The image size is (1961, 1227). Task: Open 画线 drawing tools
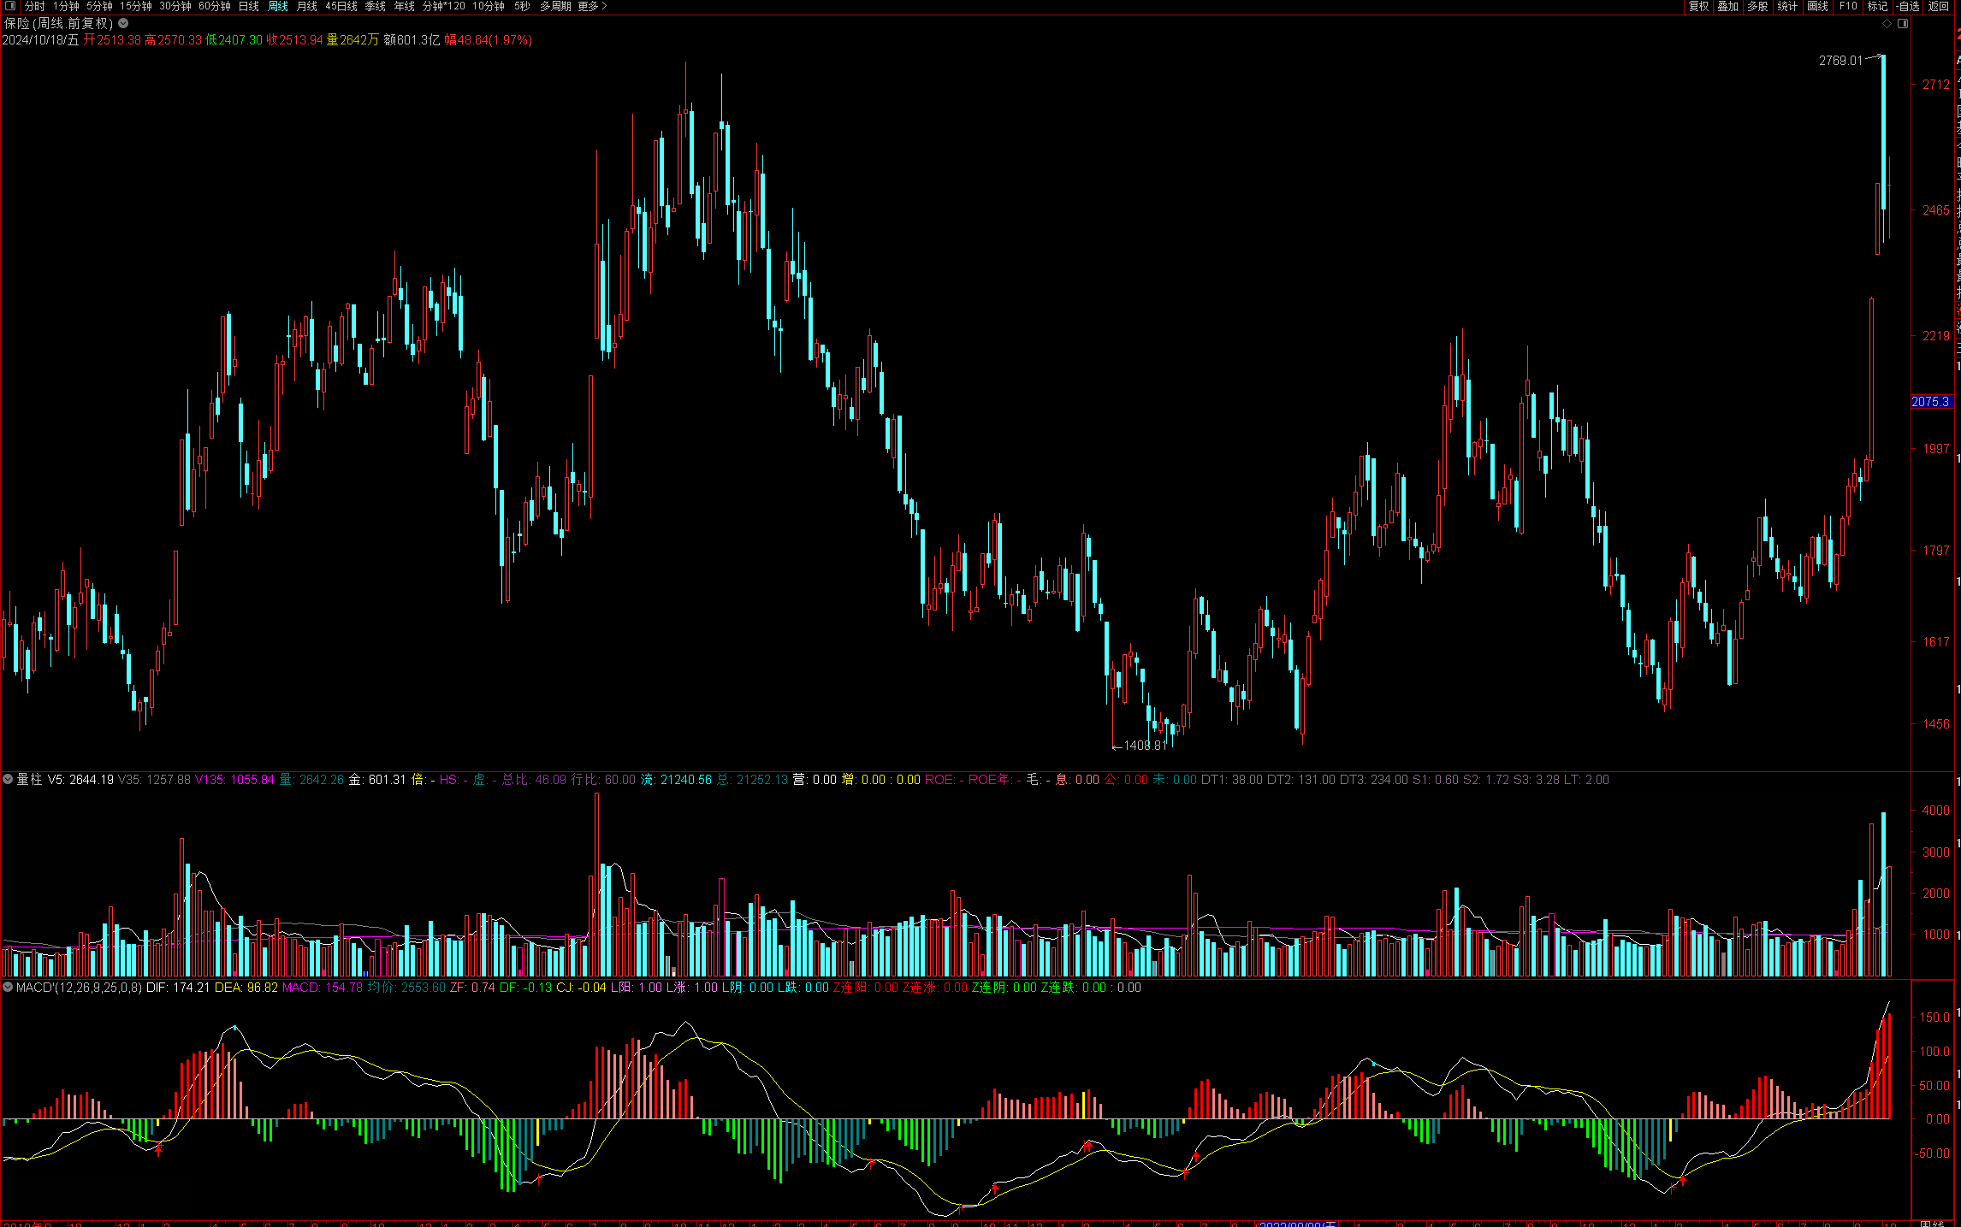coord(1817,6)
